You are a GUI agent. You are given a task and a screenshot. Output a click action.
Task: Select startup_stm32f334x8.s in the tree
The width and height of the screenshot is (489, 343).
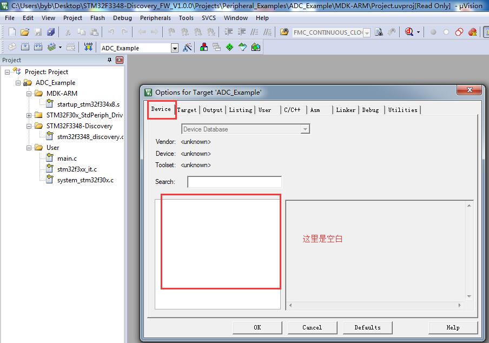point(88,104)
